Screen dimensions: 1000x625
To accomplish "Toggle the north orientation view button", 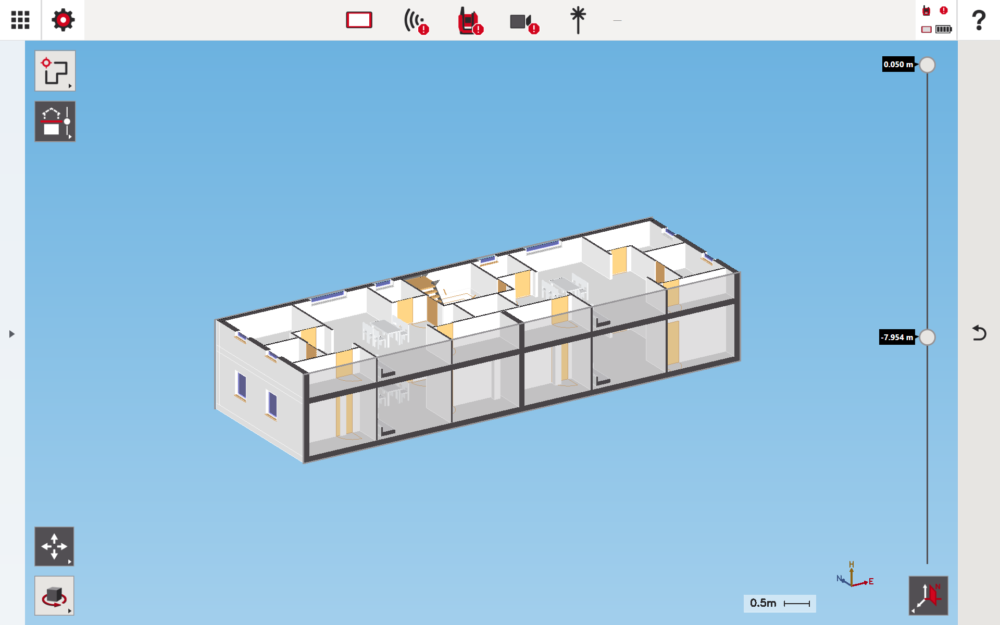I will point(928,595).
